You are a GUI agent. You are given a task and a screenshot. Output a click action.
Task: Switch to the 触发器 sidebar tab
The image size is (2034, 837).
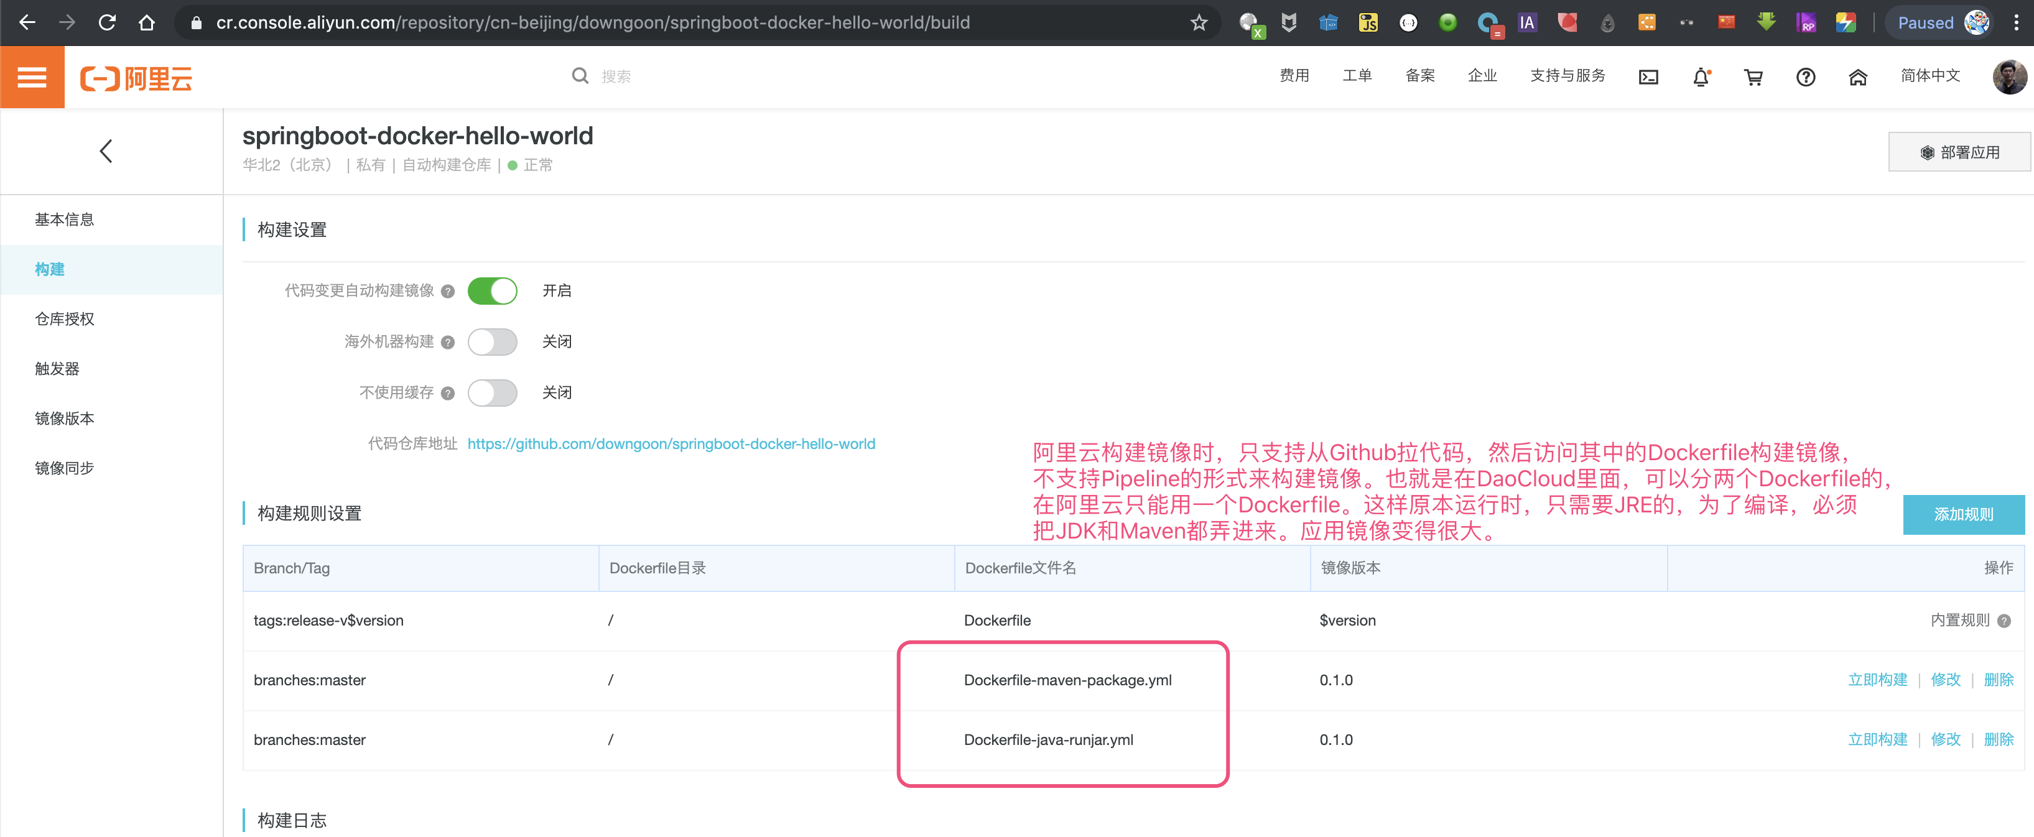[x=57, y=369]
